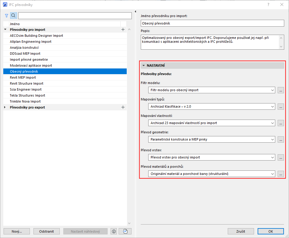Click the magnifier search icon
The image size is (289, 238).
13,16
